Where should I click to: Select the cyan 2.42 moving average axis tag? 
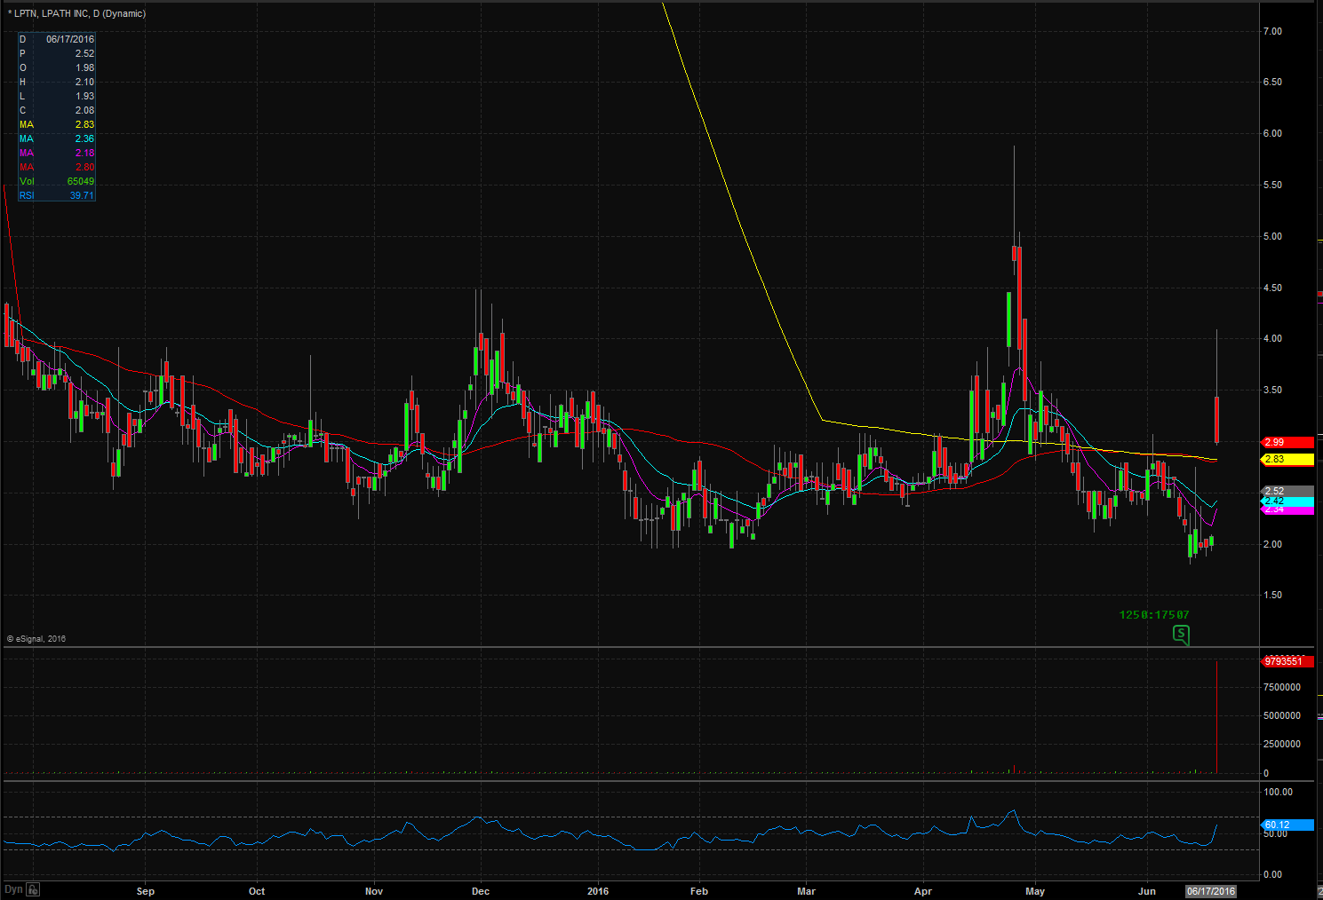1287,501
